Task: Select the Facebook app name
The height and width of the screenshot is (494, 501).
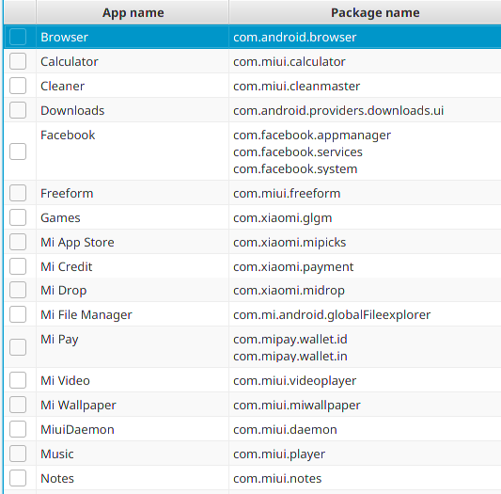Action: pos(68,135)
